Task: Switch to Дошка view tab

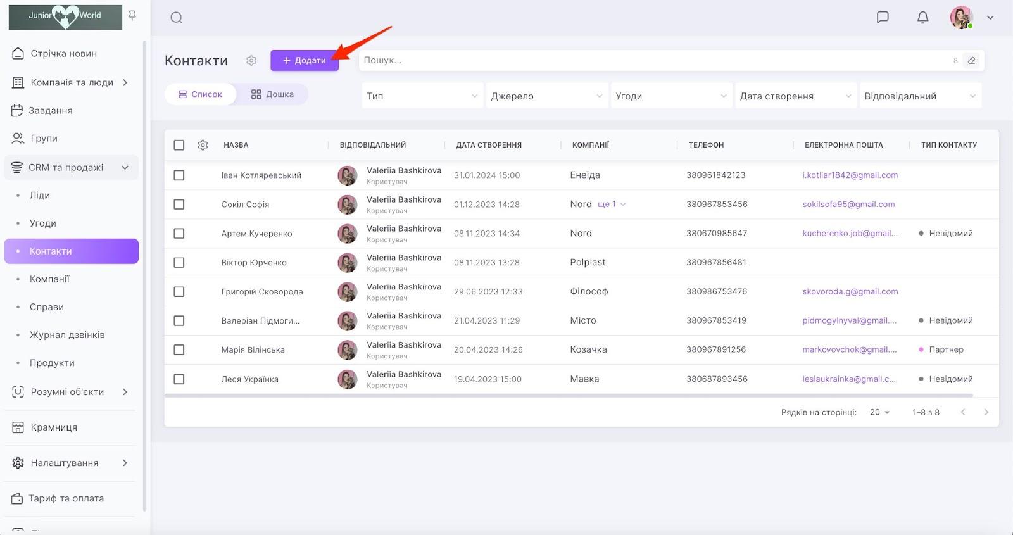Action: 272,94
